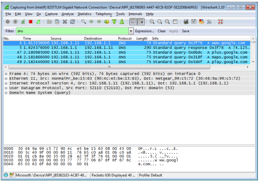Expand the User Datagram Protocol node

[6, 88]
